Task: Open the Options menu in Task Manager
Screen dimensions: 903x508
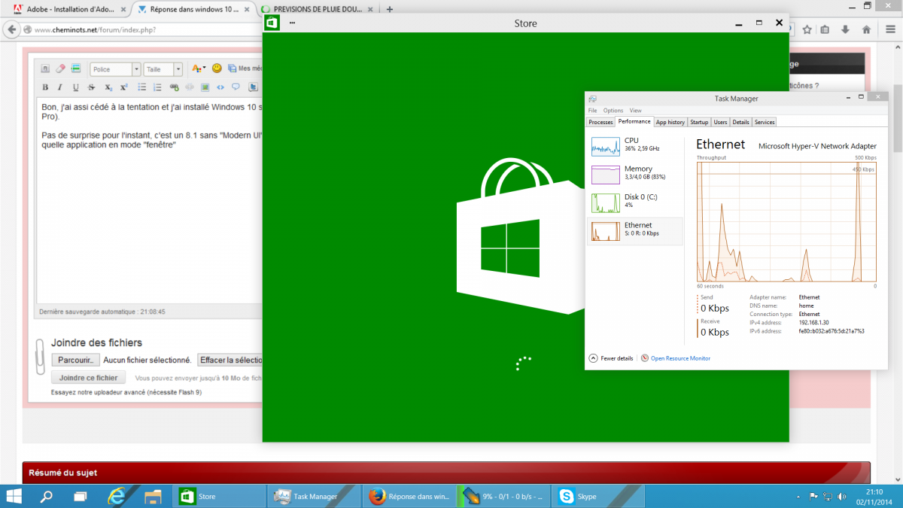Action: (x=613, y=111)
